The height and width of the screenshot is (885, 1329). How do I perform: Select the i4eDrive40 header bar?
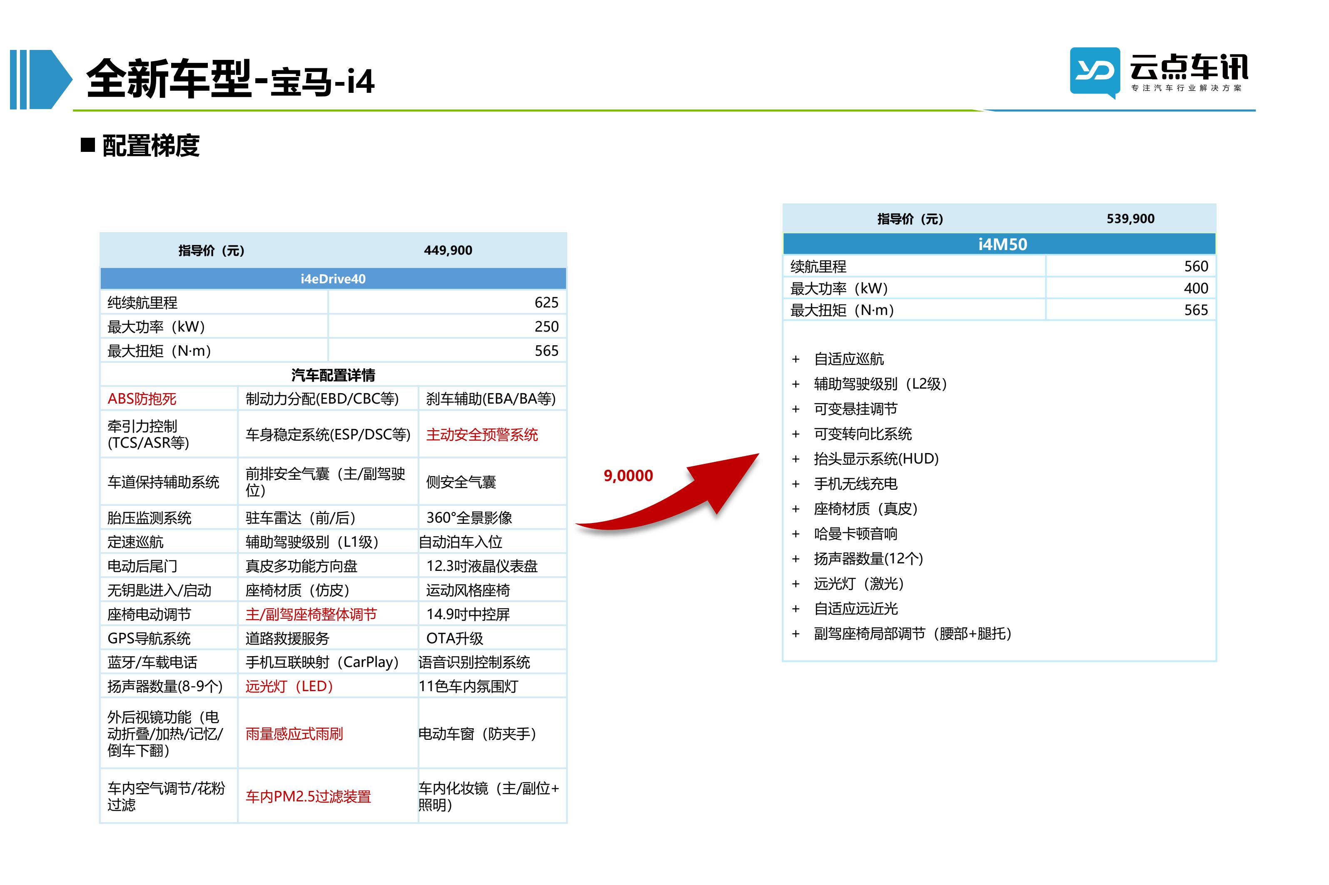click(333, 278)
